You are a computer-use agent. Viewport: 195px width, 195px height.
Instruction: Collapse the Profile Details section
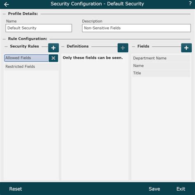pos(4,14)
